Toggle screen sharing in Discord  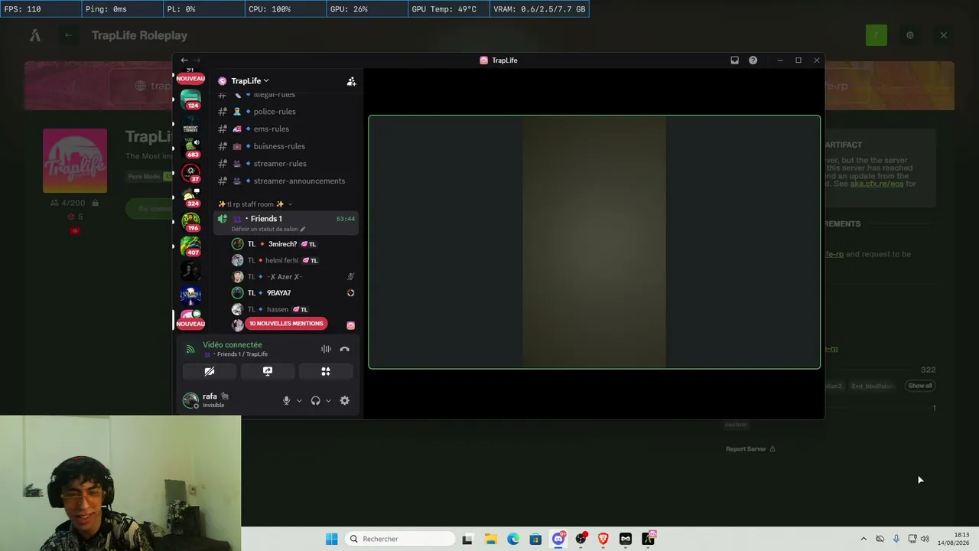pos(268,371)
